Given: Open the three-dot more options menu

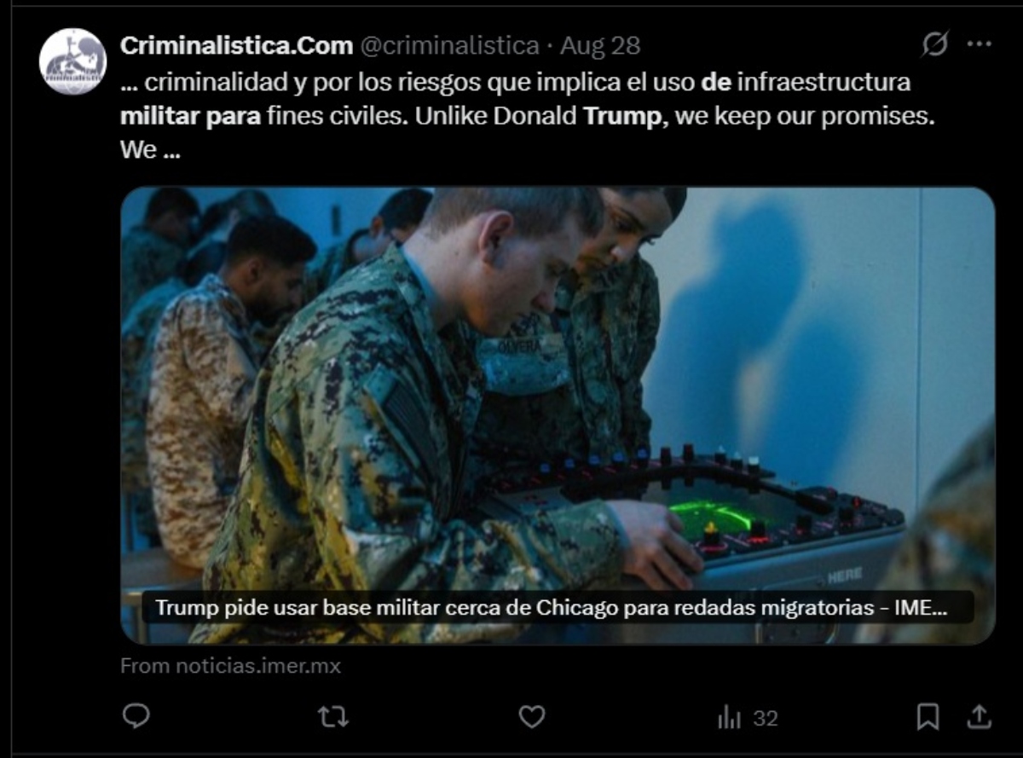Looking at the screenshot, I should (979, 44).
